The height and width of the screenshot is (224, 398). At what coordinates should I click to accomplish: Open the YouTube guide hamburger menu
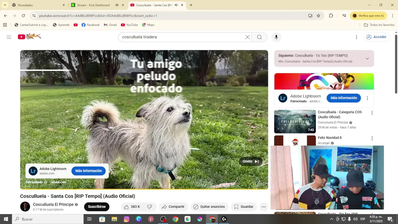[9, 37]
